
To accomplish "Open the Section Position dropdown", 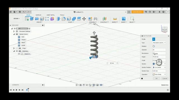I will pos(159,67).
